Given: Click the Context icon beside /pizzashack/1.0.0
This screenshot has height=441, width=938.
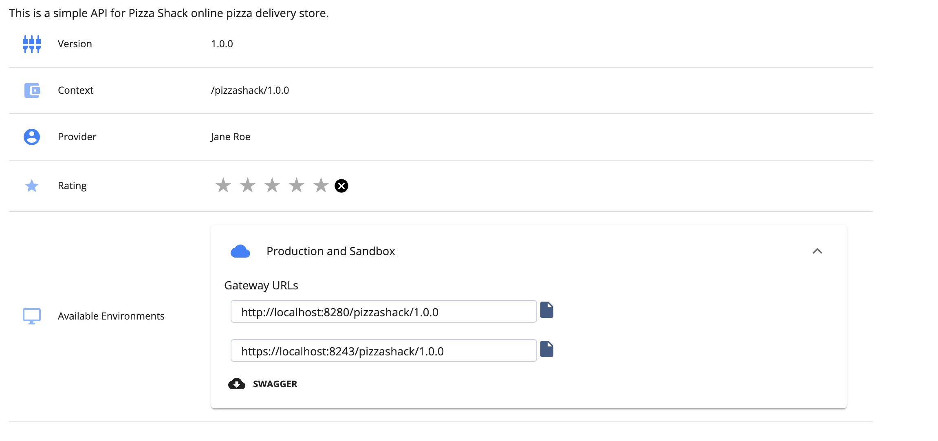Looking at the screenshot, I should 31,90.
